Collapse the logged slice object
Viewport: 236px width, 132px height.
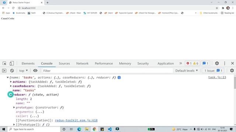(x=7, y=77)
